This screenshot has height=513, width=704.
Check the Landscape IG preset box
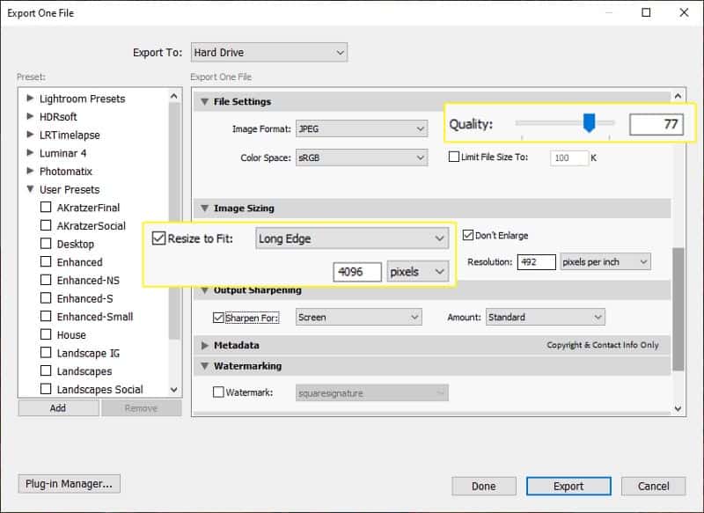(46, 352)
